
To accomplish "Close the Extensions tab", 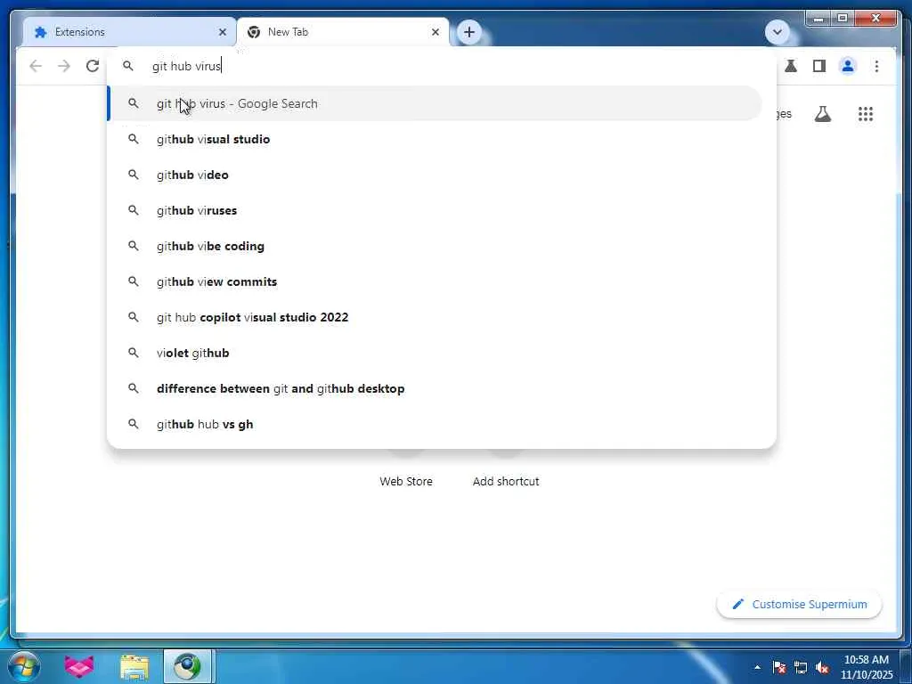I will coord(222,32).
